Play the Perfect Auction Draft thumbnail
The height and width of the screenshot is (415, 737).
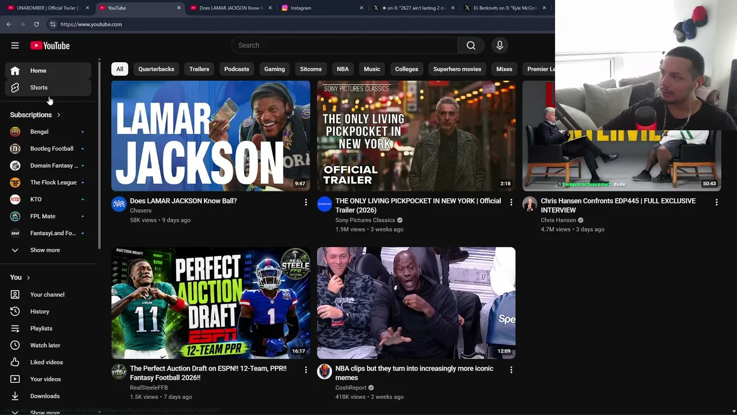(x=211, y=303)
